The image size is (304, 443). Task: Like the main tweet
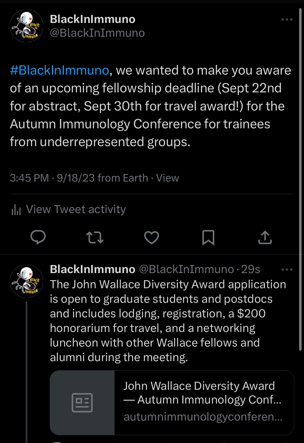point(152,237)
